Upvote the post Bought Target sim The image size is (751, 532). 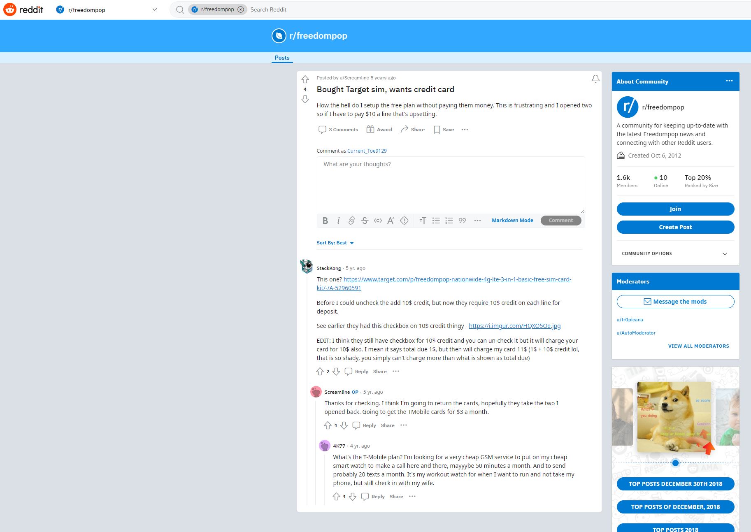point(305,79)
